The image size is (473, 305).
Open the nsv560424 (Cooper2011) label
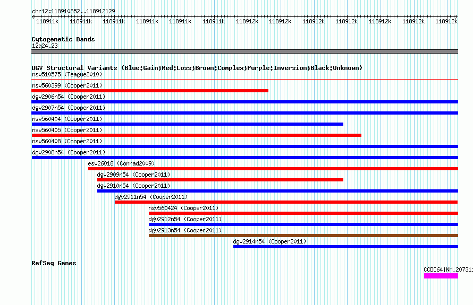183,208
